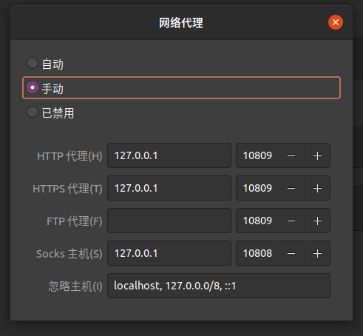This screenshot has width=363, height=336.
Task: Click the empty FTP 代理 address field
Action: [169, 221]
